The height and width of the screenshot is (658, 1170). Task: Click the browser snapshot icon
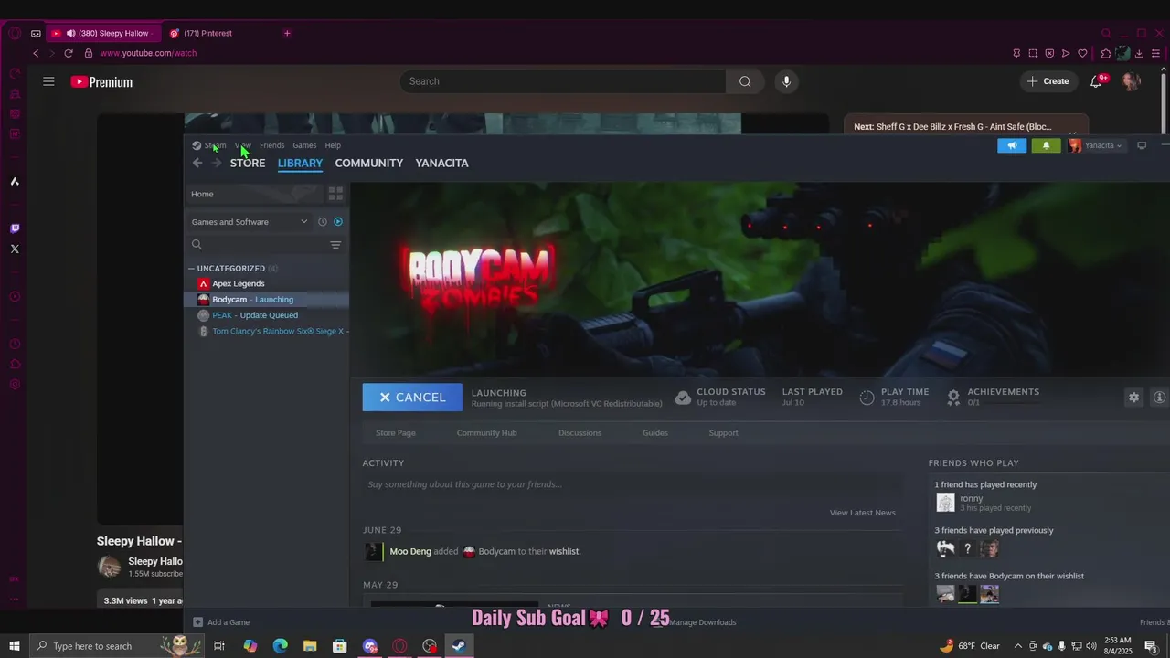(1033, 53)
